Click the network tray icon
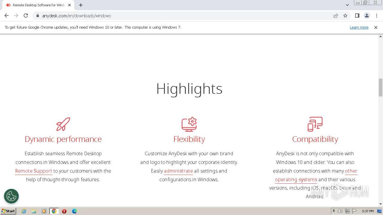The height and width of the screenshot is (215, 383). point(347,211)
